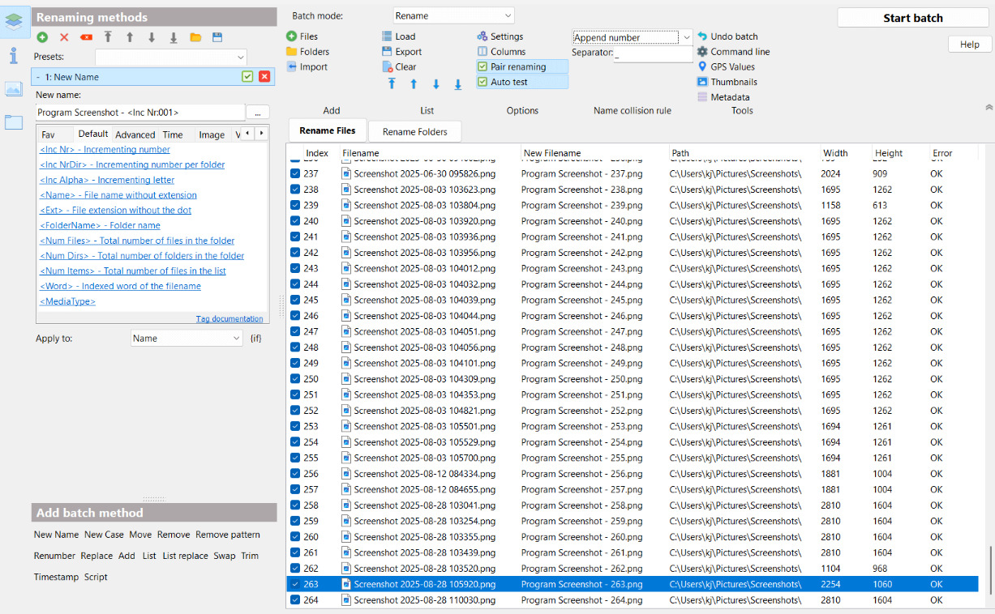Viewport: 995px width, 614px height.
Task: Uncheck the file at index 250
Action: coord(295,379)
